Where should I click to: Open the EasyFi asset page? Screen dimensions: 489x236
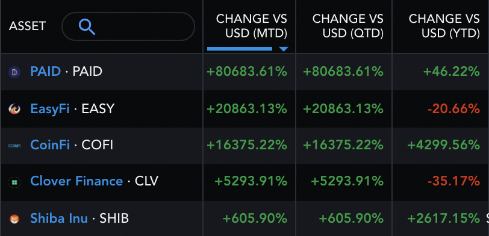(50, 109)
